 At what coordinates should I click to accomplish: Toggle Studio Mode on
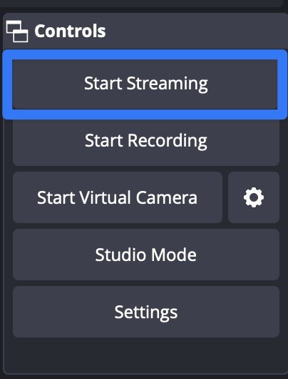pos(146,255)
